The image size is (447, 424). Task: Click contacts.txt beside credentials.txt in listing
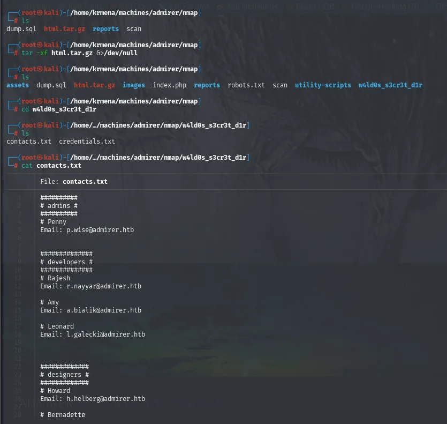(x=29, y=142)
